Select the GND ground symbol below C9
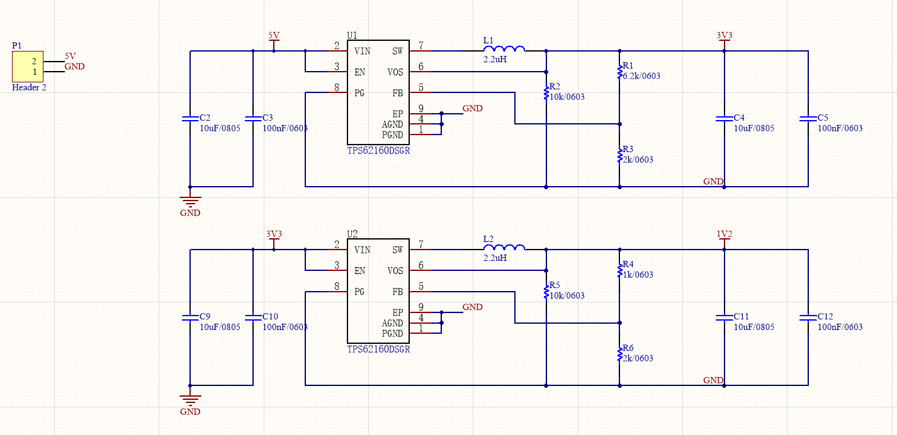 [x=190, y=401]
